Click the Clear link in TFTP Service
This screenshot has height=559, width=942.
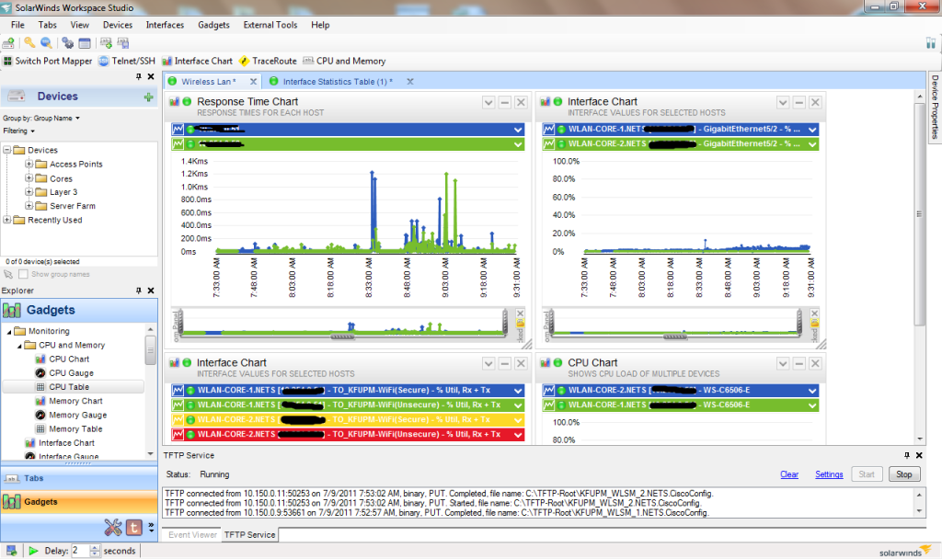789,474
